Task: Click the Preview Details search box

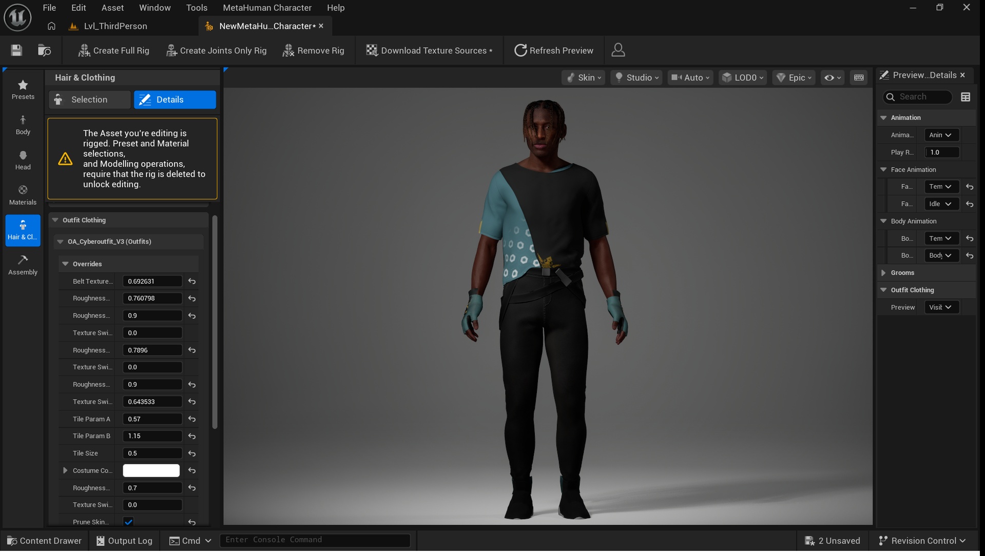Action: pos(917,97)
